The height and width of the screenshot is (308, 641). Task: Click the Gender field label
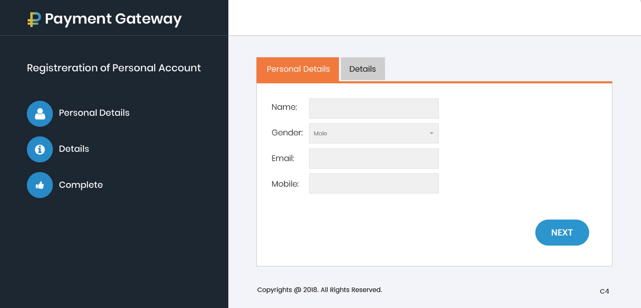287,133
